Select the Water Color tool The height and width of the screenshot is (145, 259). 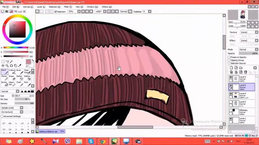[27, 72]
